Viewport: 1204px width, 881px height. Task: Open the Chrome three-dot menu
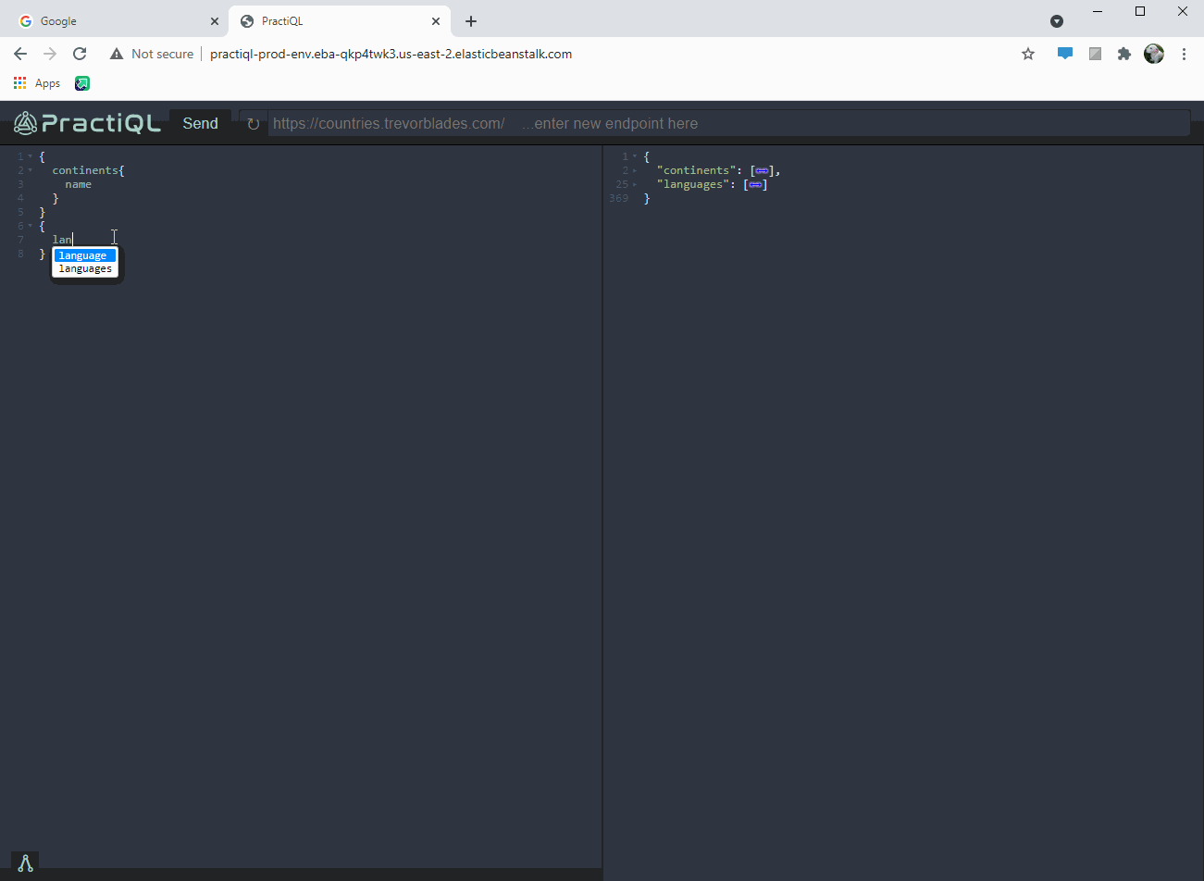tap(1184, 54)
